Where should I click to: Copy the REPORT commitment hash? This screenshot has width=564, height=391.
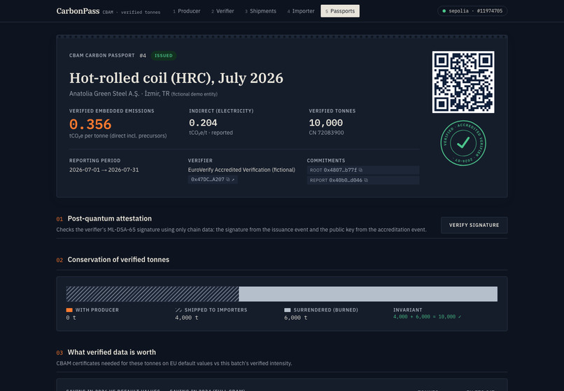point(366,180)
